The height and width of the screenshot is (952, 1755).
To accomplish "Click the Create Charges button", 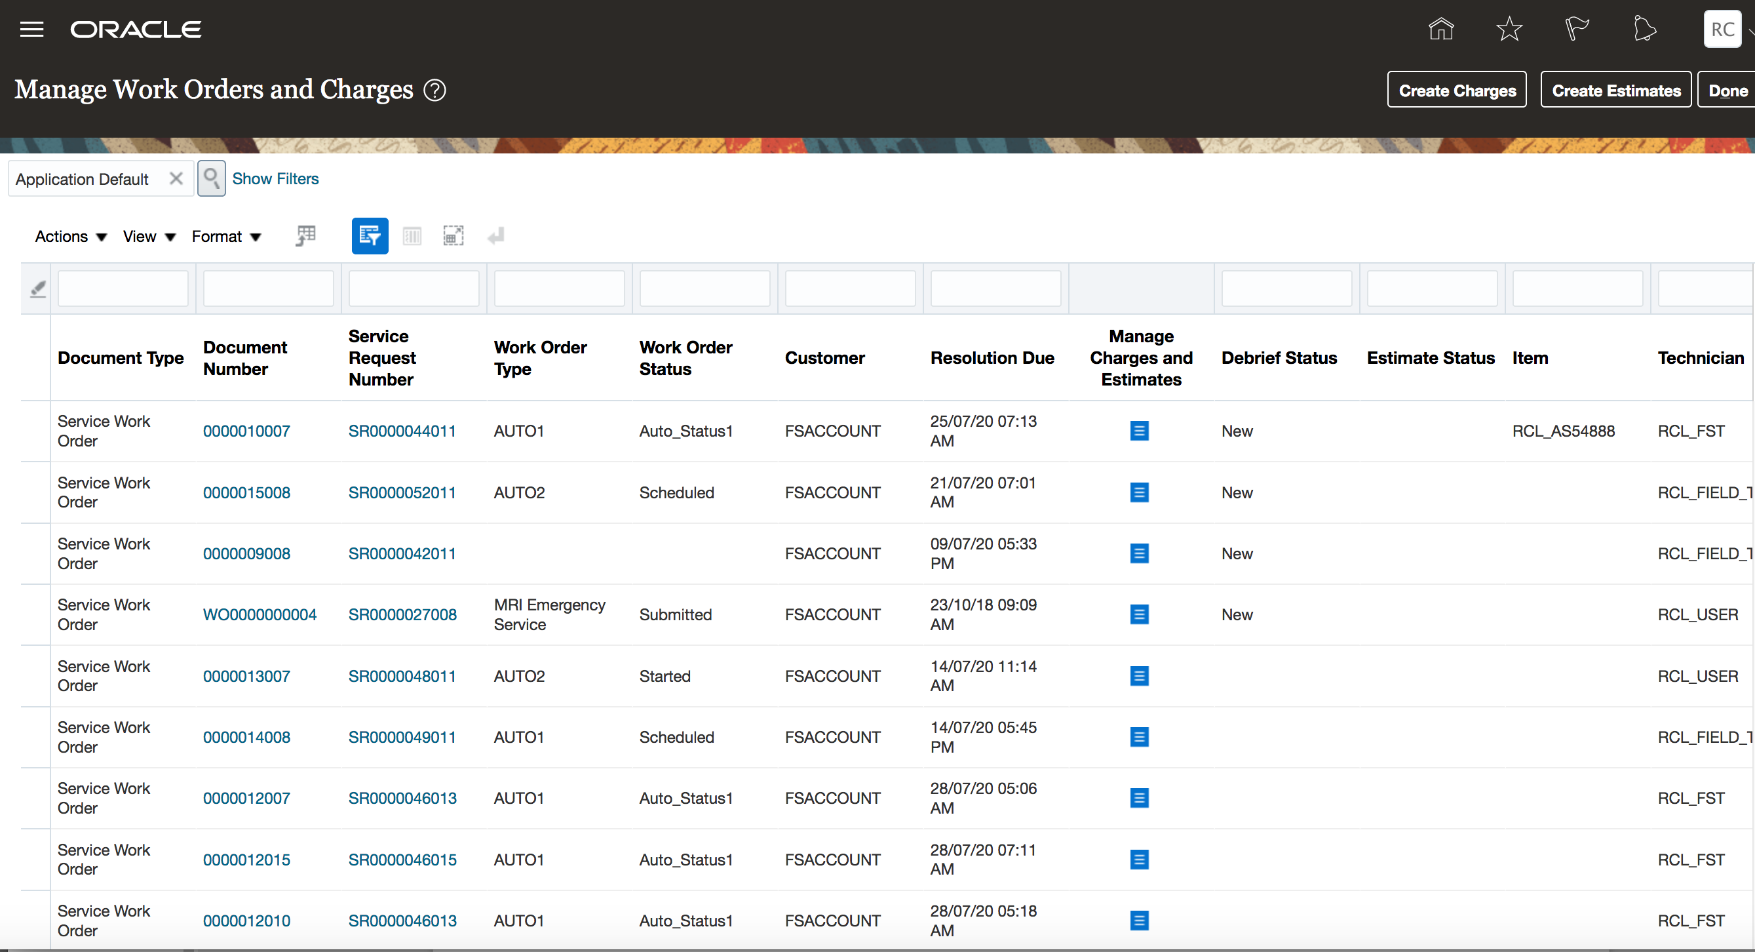I will point(1457,90).
